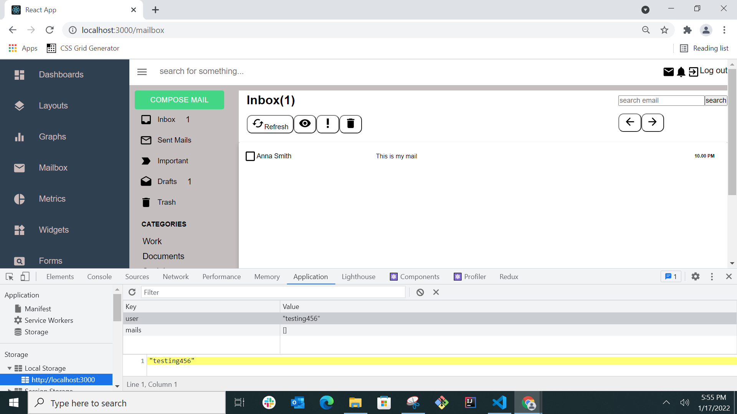The width and height of the screenshot is (737, 414).
Task: Mark the mail as important with exclamation icon
Action: (327, 124)
